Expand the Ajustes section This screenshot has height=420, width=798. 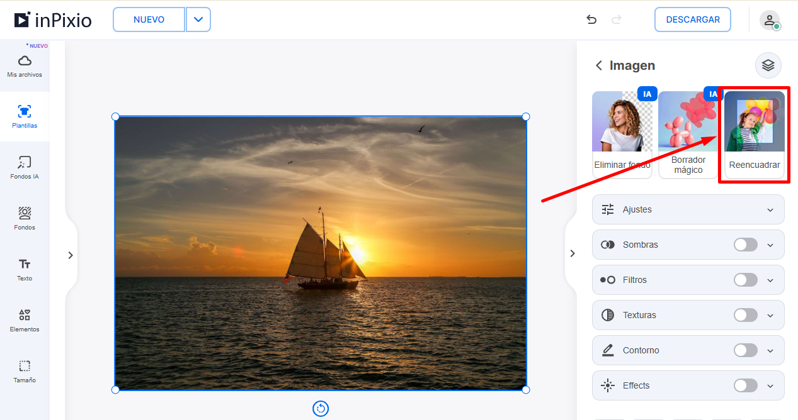pos(688,209)
